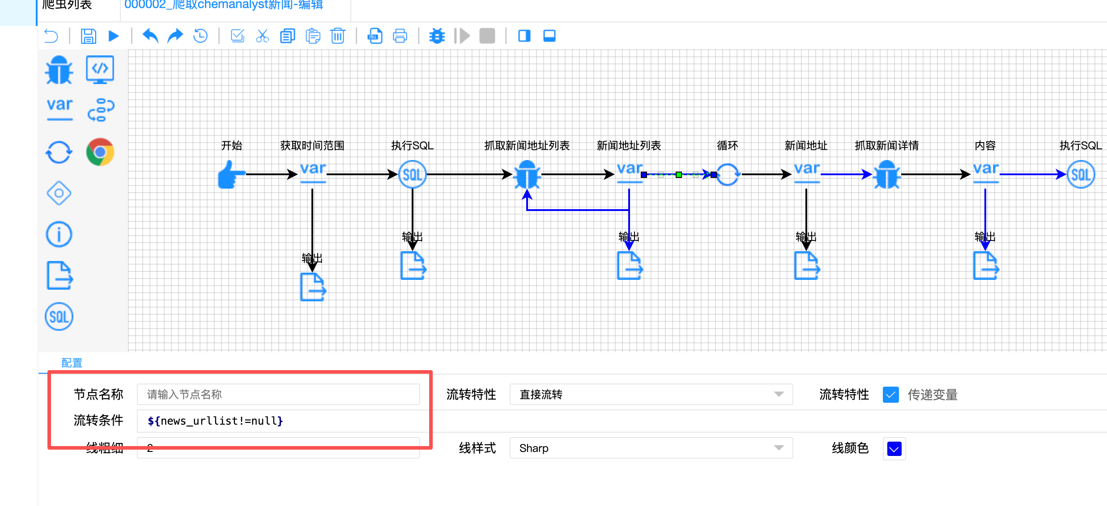Click the export XML icon

(375, 36)
